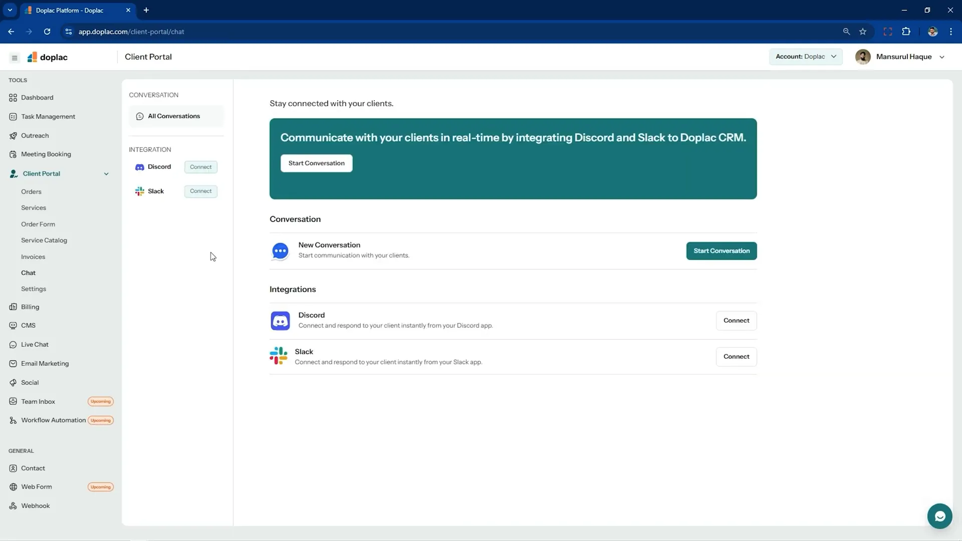Click All Conversations in sidebar
This screenshot has width=962, height=541.
(174, 116)
